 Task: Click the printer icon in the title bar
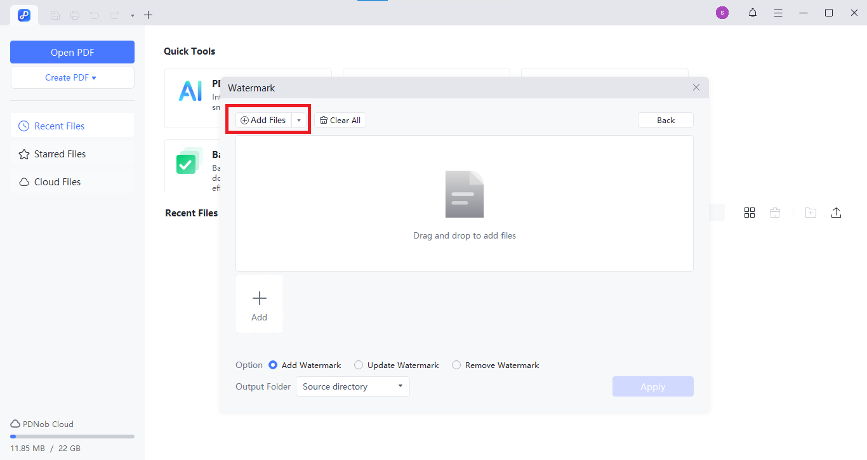tap(74, 15)
